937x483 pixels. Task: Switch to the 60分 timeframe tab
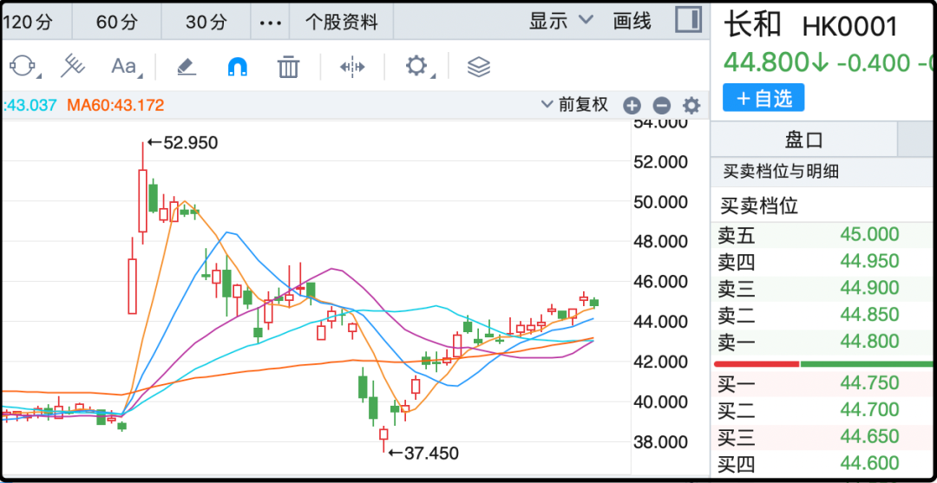tap(117, 22)
